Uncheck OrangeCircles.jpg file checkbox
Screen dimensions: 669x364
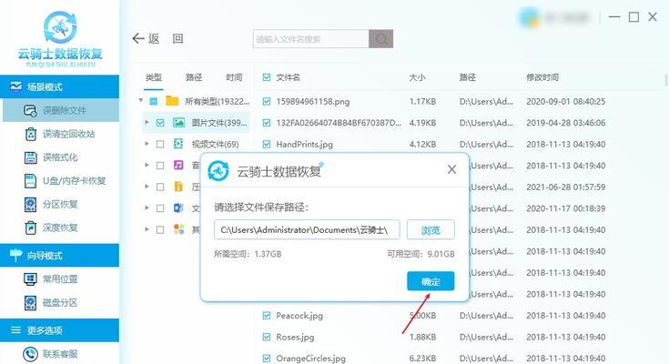(267, 358)
